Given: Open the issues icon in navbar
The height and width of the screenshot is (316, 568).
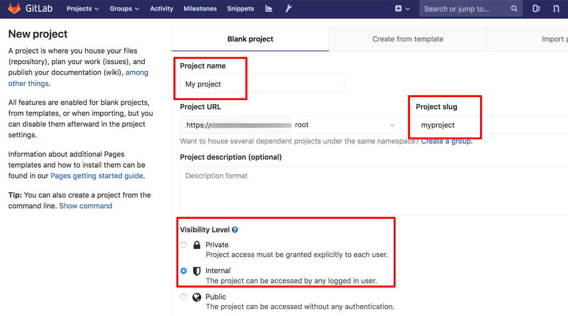Looking at the screenshot, I should [x=536, y=9].
